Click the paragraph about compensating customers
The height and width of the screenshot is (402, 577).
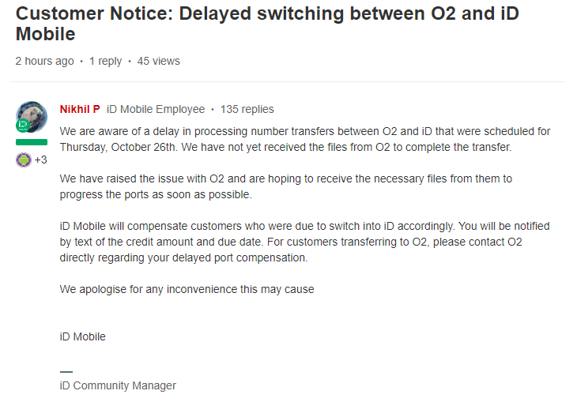coord(304,242)
